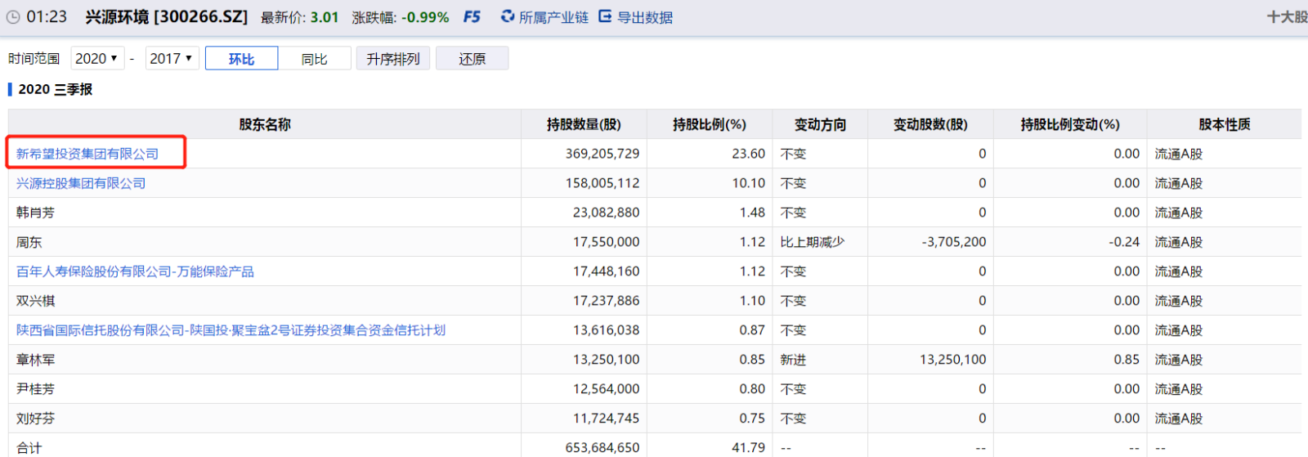Click 流通A股 in the 周东 row

[x=1178, y=242]
